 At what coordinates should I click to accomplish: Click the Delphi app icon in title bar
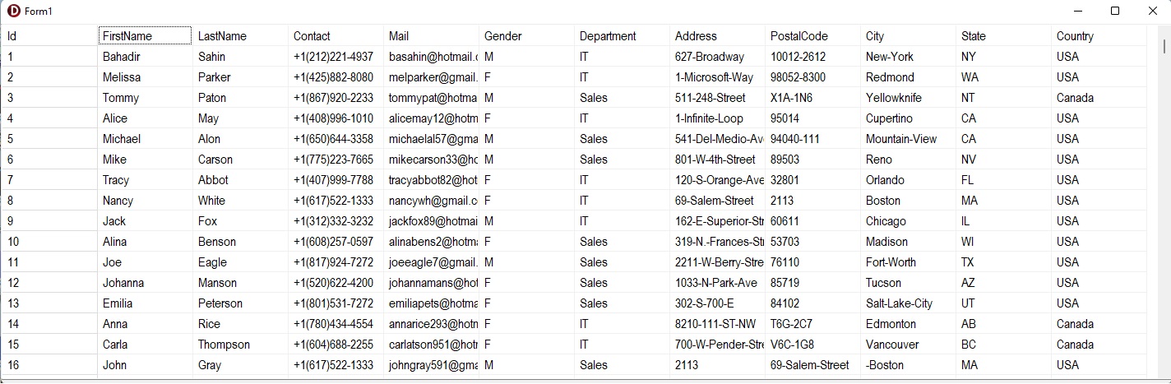point(13,11)
